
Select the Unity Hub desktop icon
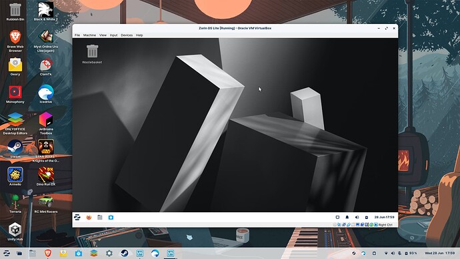coord(15,232)
